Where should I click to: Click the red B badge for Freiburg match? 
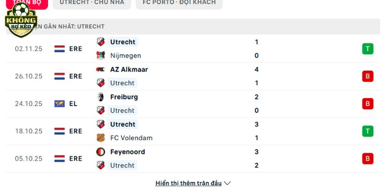368,104
